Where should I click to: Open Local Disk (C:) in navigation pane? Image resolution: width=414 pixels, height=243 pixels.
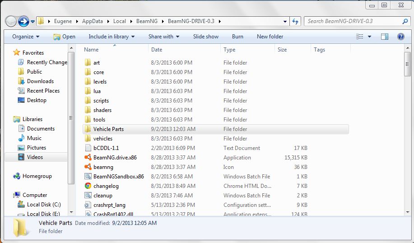coord(44,205)
